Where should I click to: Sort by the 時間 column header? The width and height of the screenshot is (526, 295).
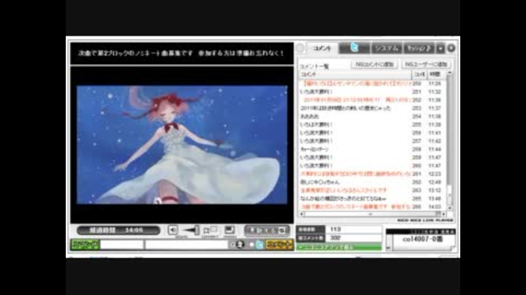coord(437,74)
